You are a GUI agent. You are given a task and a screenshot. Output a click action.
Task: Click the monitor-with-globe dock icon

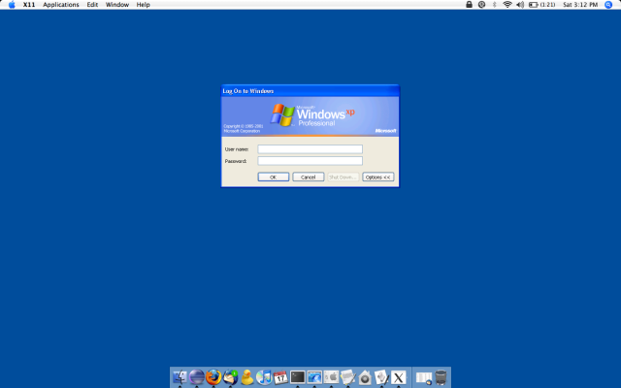tap(314, 377)
